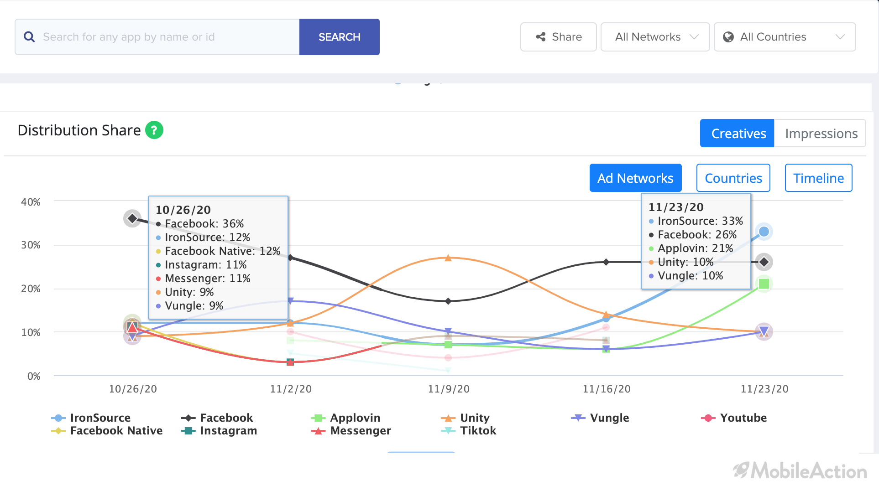The image size is (879, 501).
Task: Click Unity peak marker at 11/9/20
Action: coord(448,258)
